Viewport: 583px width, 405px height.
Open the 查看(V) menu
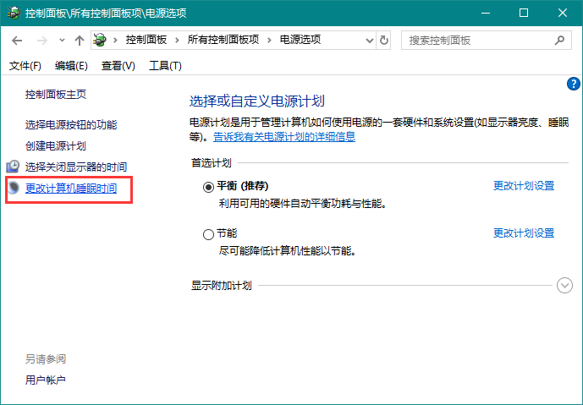(x=118, y=66)
